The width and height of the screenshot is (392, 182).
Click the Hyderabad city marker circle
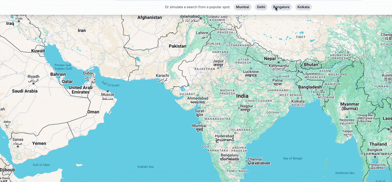tap(235, 133)
